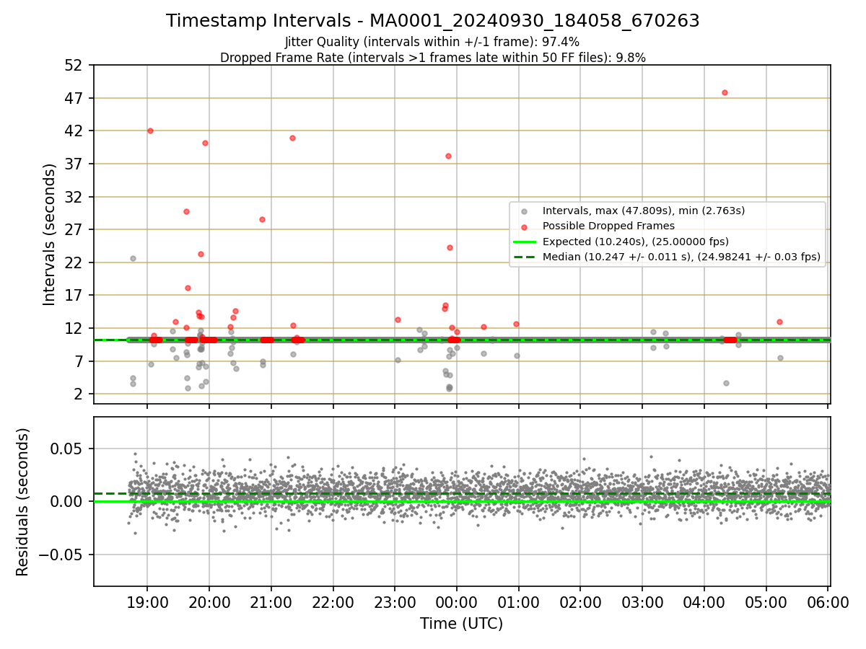Viewport: 866px width, 649px height.
Task: Click the lone gray point near 22 seconds
Action: coord(133,258)
